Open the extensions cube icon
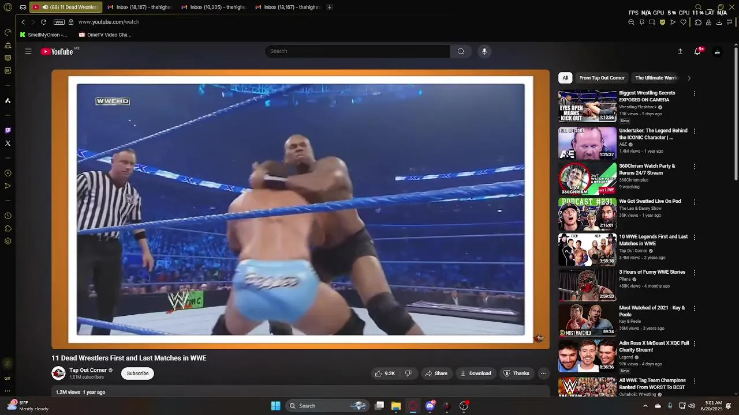Screen dimensions: 739x415 click(698, 22)
